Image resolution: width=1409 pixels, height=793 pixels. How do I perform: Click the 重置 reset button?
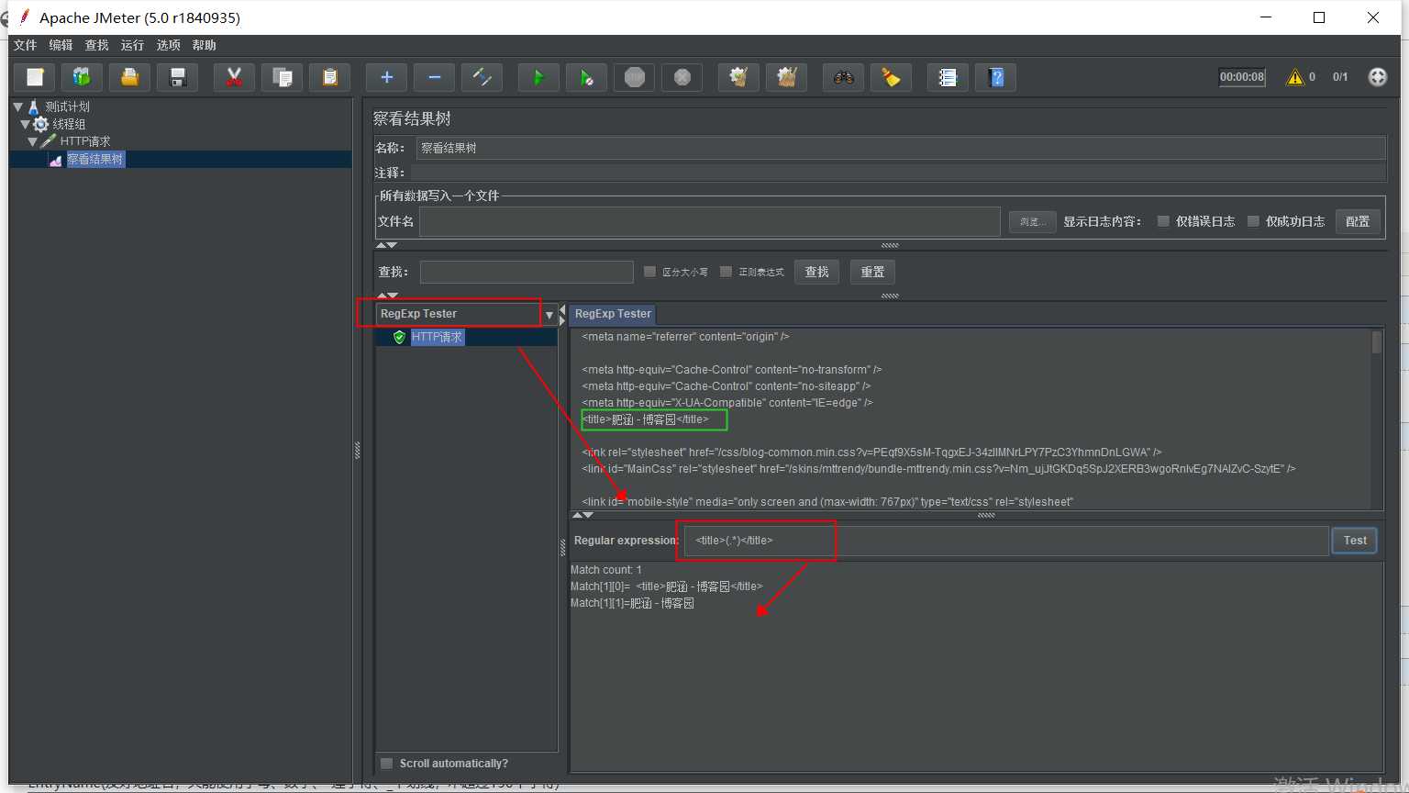(x=872, y=272)
